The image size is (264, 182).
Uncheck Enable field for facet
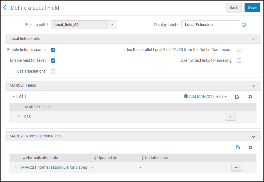point(53,61)
